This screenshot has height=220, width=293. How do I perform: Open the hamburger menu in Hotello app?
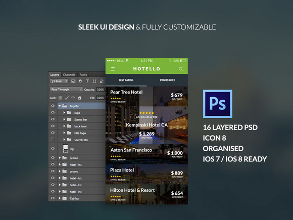click(113, 69)
